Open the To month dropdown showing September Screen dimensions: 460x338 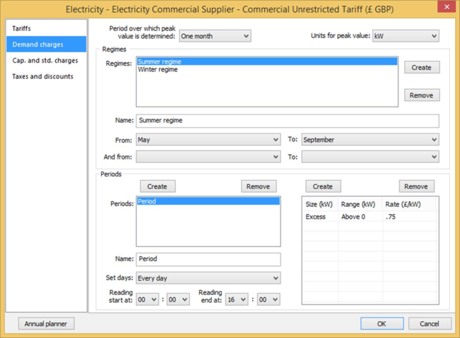pos(370,140)
